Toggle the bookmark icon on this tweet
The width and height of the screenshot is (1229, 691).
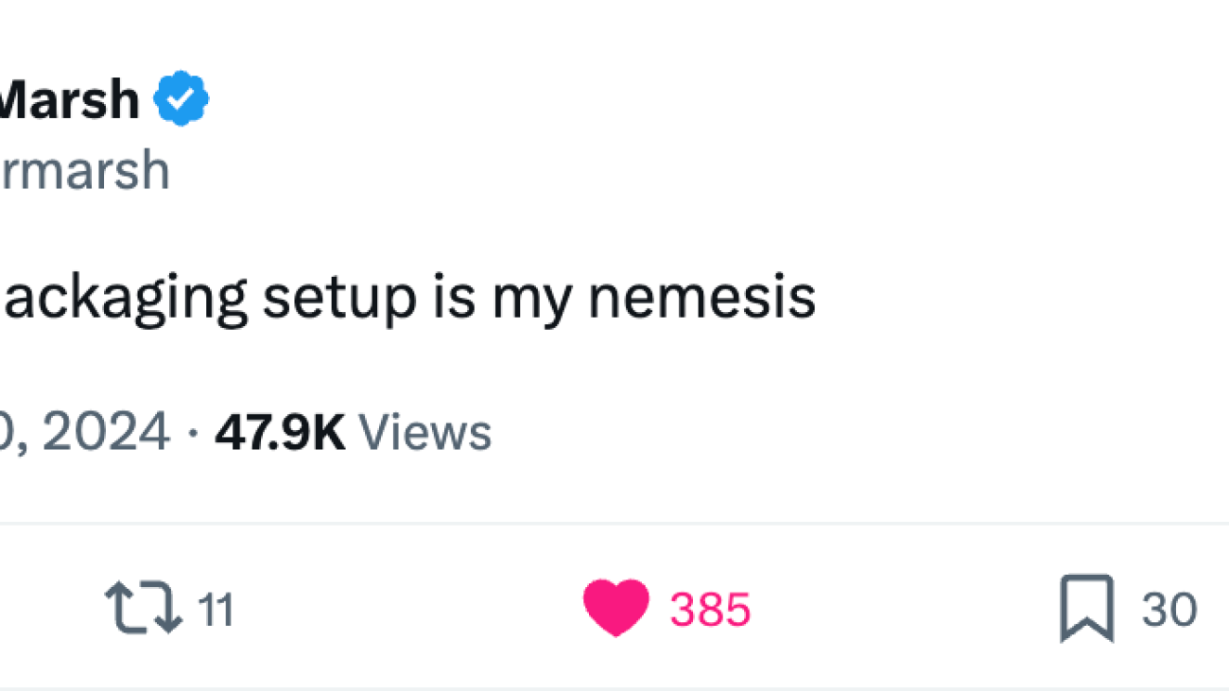pos(1086,609)
